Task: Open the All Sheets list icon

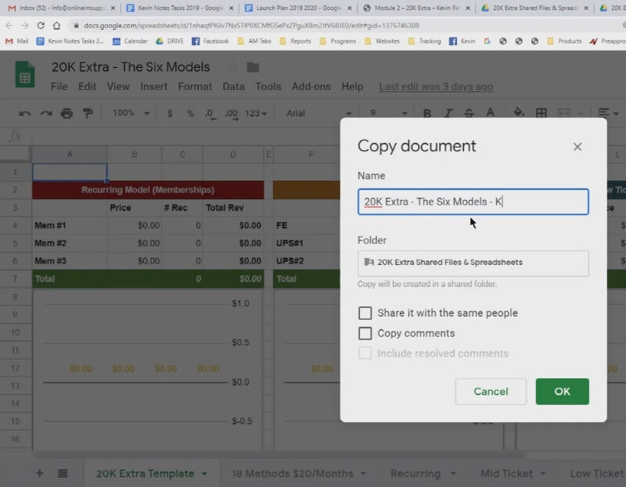Action: pyautogui.click(x=63, y=474)
